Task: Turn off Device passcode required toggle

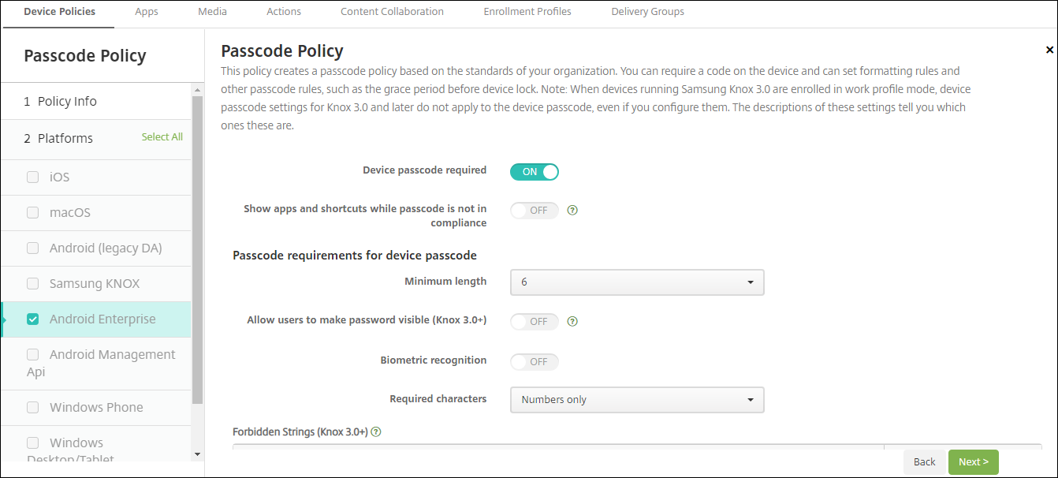Action: (x=535, y=171)
